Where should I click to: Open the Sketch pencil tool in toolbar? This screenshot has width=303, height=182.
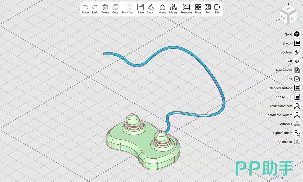tap(151, 7)
